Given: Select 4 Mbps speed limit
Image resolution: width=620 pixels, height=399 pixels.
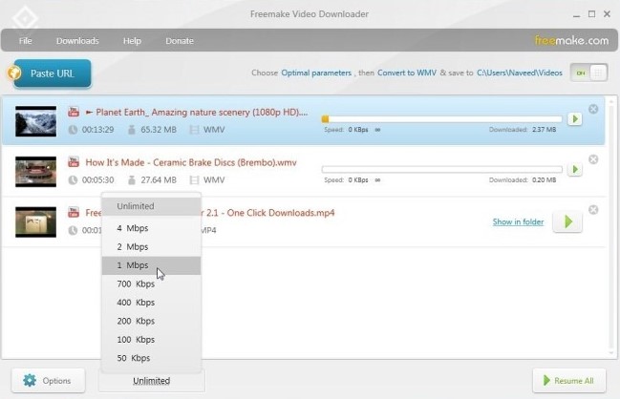Looking at the screenshot, I should 151,228.
